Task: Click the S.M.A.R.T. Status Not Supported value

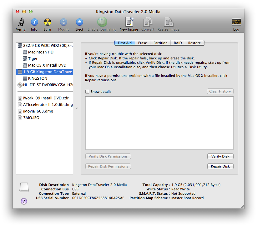Action: (x=183, y=193)
